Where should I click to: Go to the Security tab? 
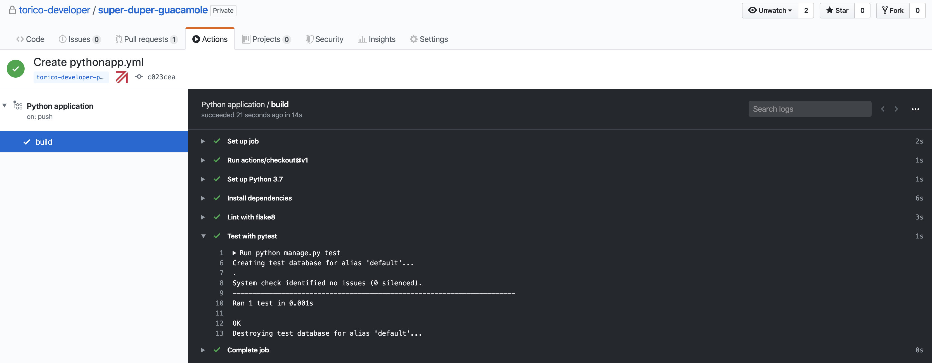pos(325,39)
